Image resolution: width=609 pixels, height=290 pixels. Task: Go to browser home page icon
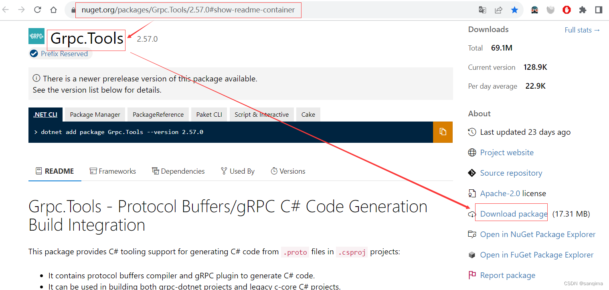(x=54, y=10)
